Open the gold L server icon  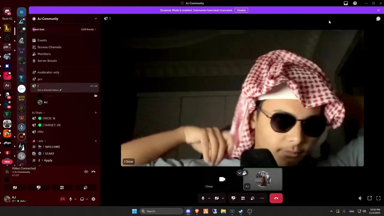coord(7,28)
